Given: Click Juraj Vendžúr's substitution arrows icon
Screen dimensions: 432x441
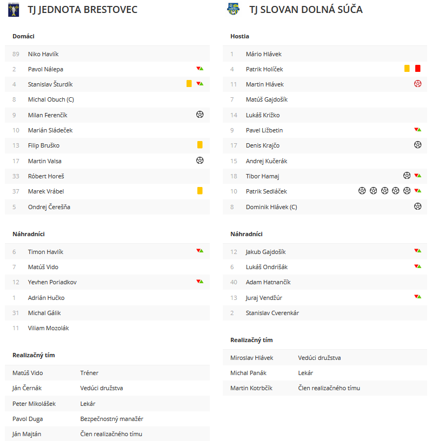Looking at the screenshot, I should click(x=417, y=297).
